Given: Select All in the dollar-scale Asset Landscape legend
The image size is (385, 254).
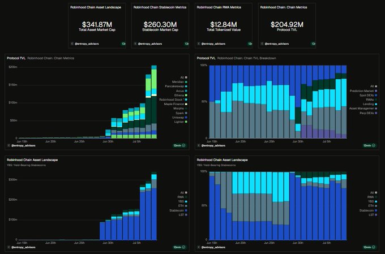Looking at the screenshot, I should (183, 193).
